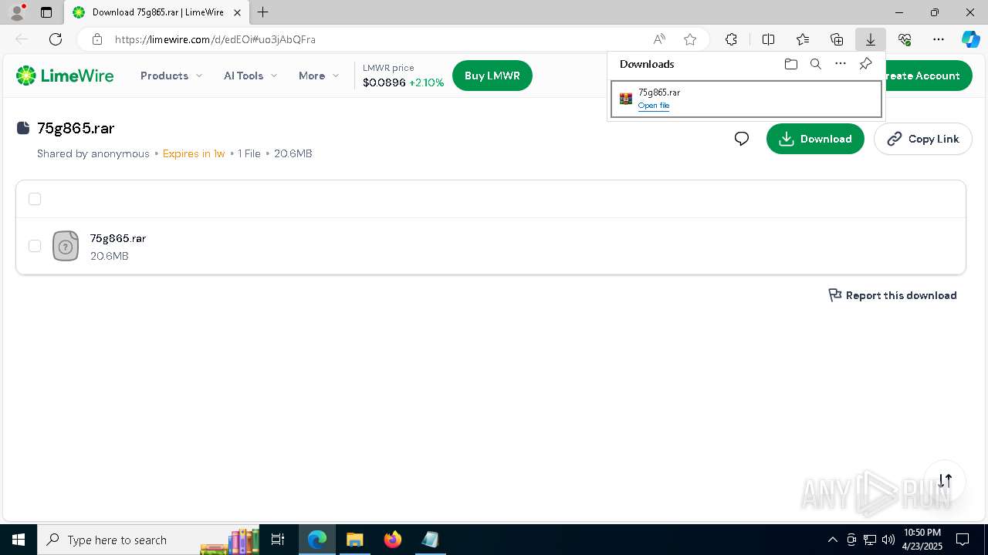Open a new browser tab
988x555 pixels.
[x=263, y=12]
